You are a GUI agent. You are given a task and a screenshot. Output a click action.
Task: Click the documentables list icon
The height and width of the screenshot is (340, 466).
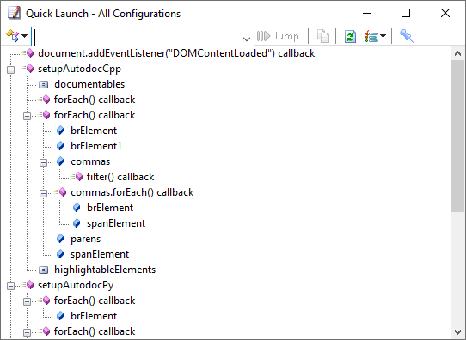(x=43, y=84)
